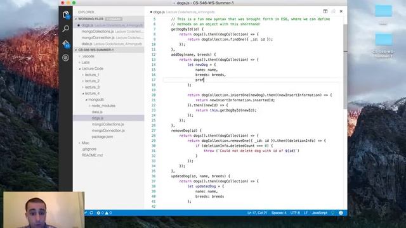Open the Debug view icon
The height and width of the screenshot is (228, 406).
[x=65, y=58]
